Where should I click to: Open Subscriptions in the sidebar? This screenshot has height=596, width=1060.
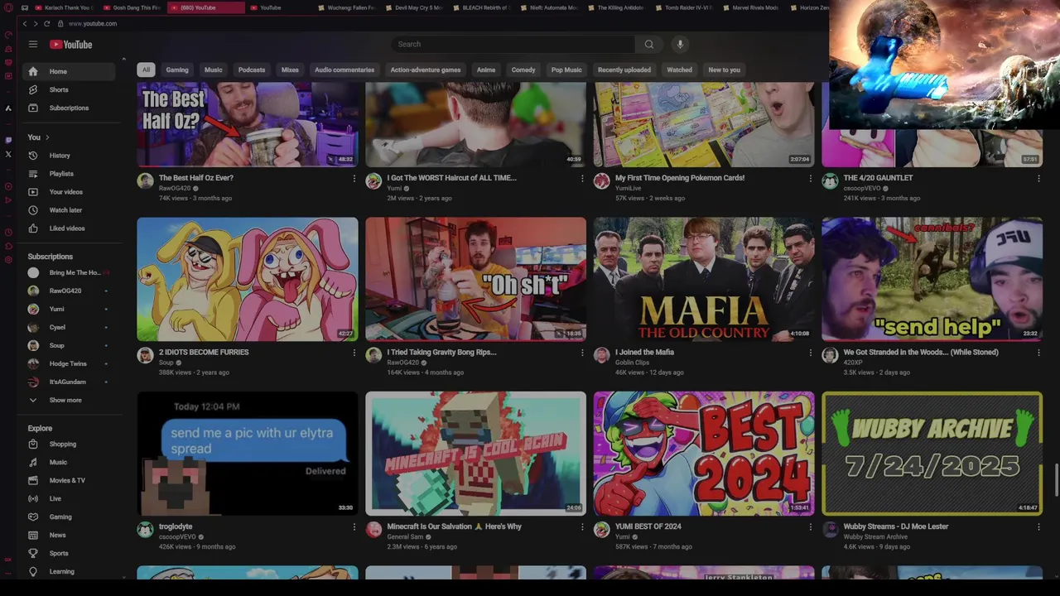[x=69, y=108]
